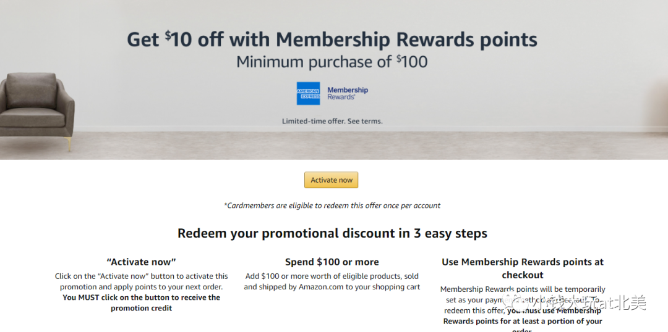Click the Get $10 off banner headline

(332, 40)
